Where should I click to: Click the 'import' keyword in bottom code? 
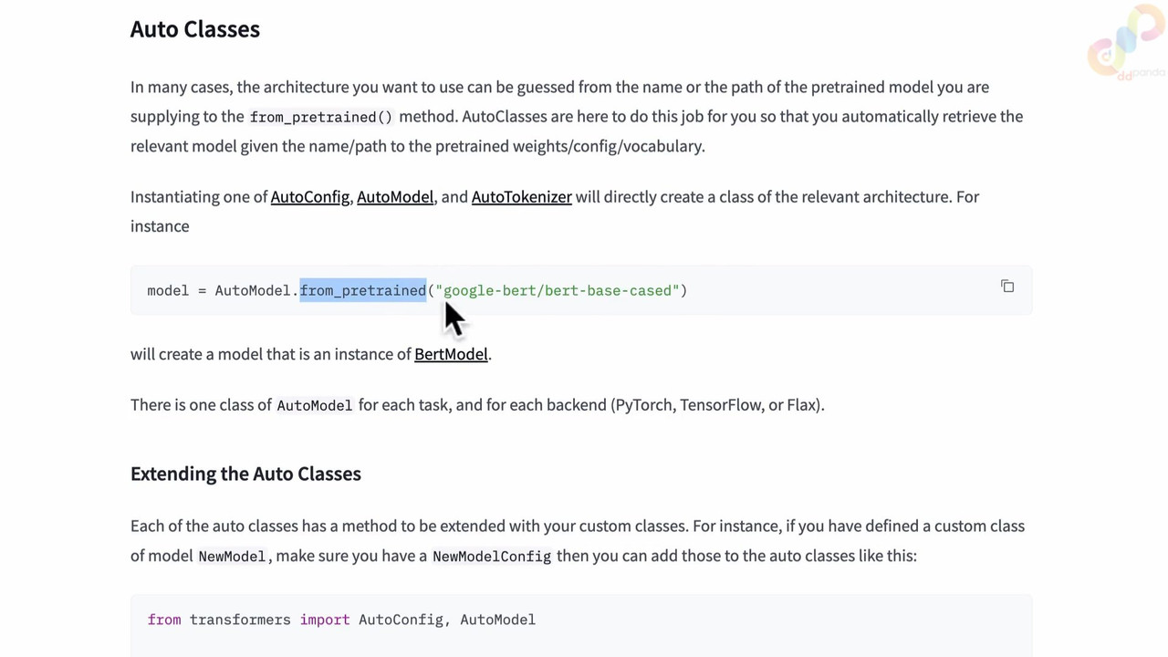[325, 620]
